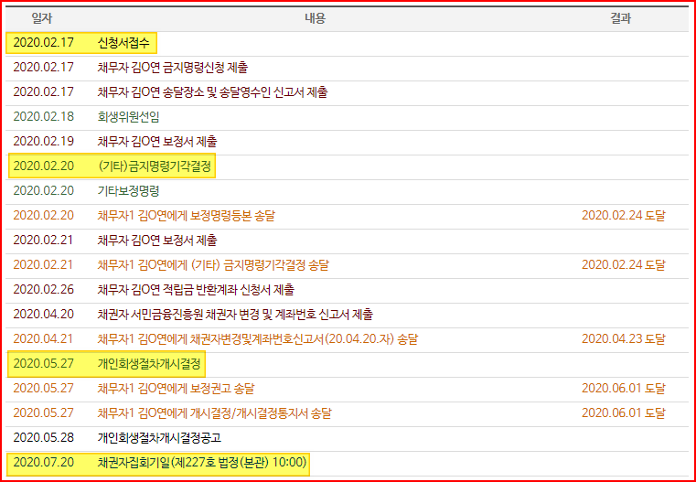Select 적립금 반환계좌 신청서 제출 entry
This screenshot has height=482, width=696.
(196, 290)
